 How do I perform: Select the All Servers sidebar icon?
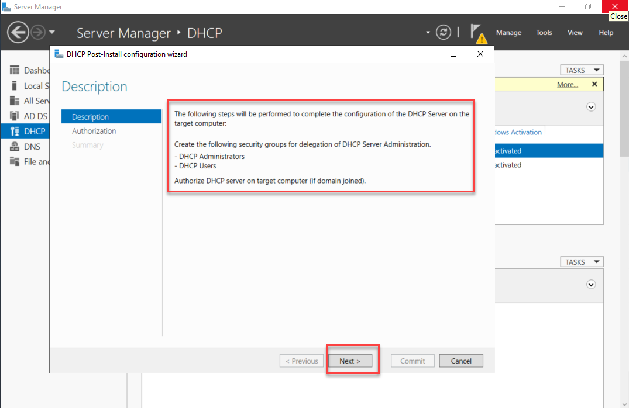[x=15, y=101]
